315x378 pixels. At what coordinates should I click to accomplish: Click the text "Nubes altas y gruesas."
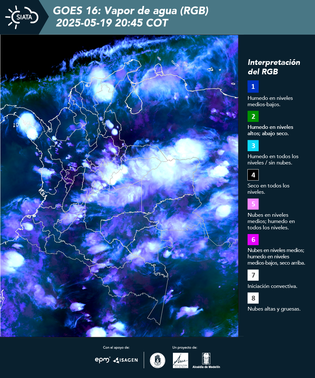(x=274, y=309)
